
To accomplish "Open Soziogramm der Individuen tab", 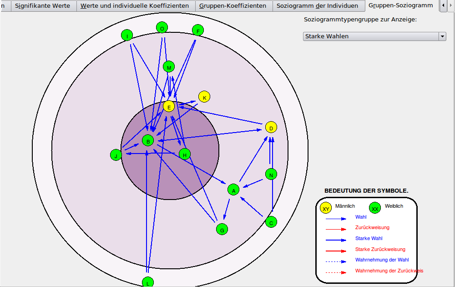I will point(317,6).
